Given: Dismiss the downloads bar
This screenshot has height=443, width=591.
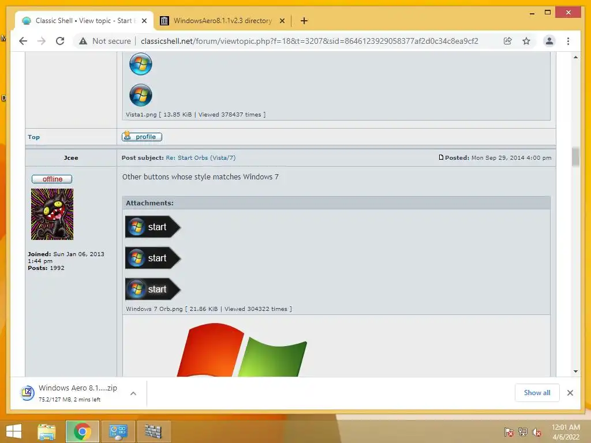Looking at the screenshot, I should 570,393.
